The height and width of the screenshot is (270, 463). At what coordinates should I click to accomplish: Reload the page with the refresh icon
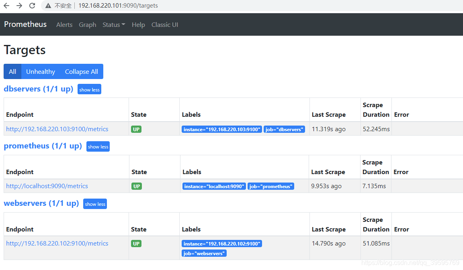[x=32, y=6]
